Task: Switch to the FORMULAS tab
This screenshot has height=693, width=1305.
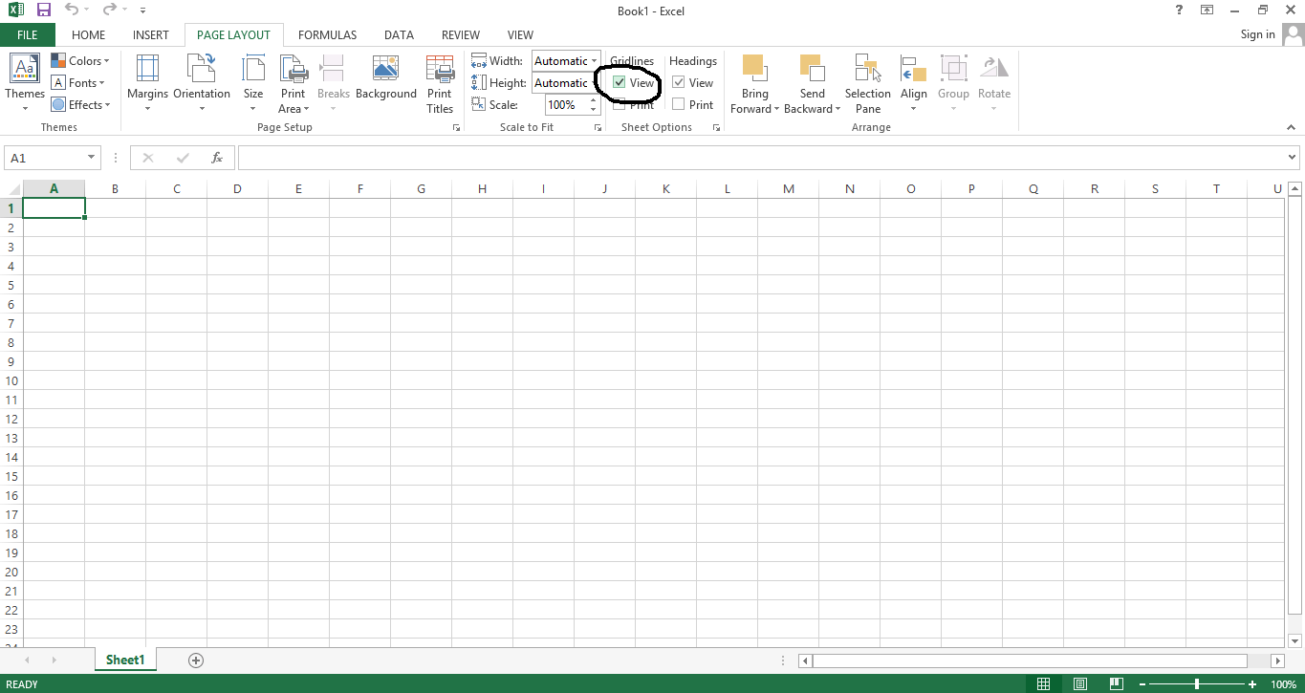Action: [x=327, y=34]
